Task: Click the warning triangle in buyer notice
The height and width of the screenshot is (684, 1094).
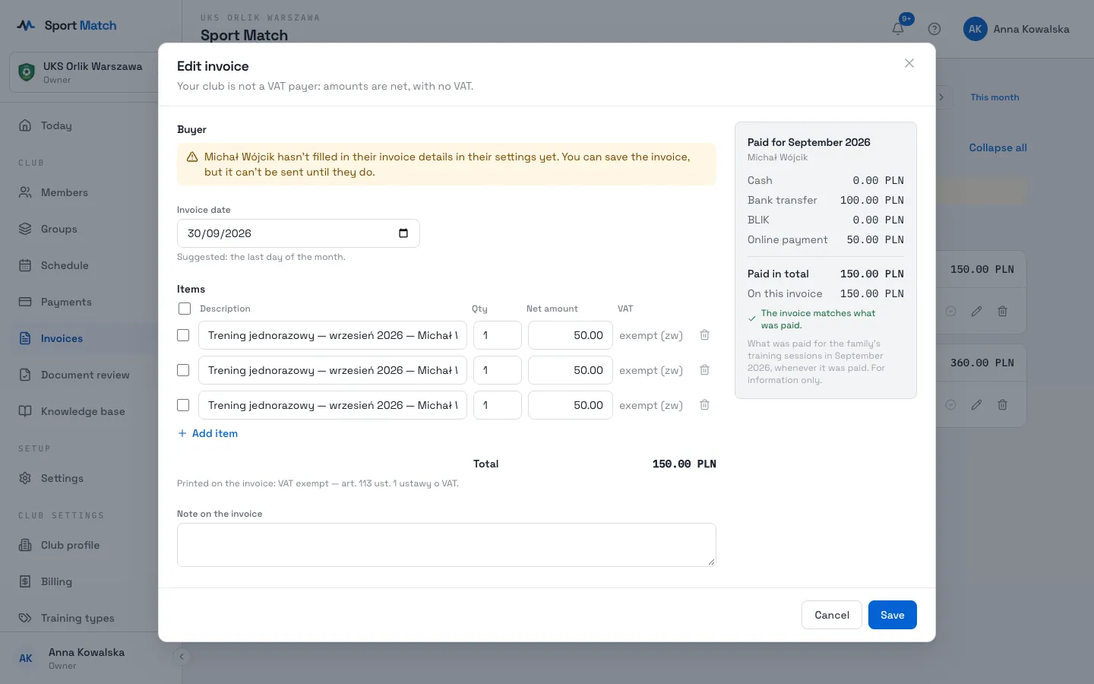Action: pos(192,157)
